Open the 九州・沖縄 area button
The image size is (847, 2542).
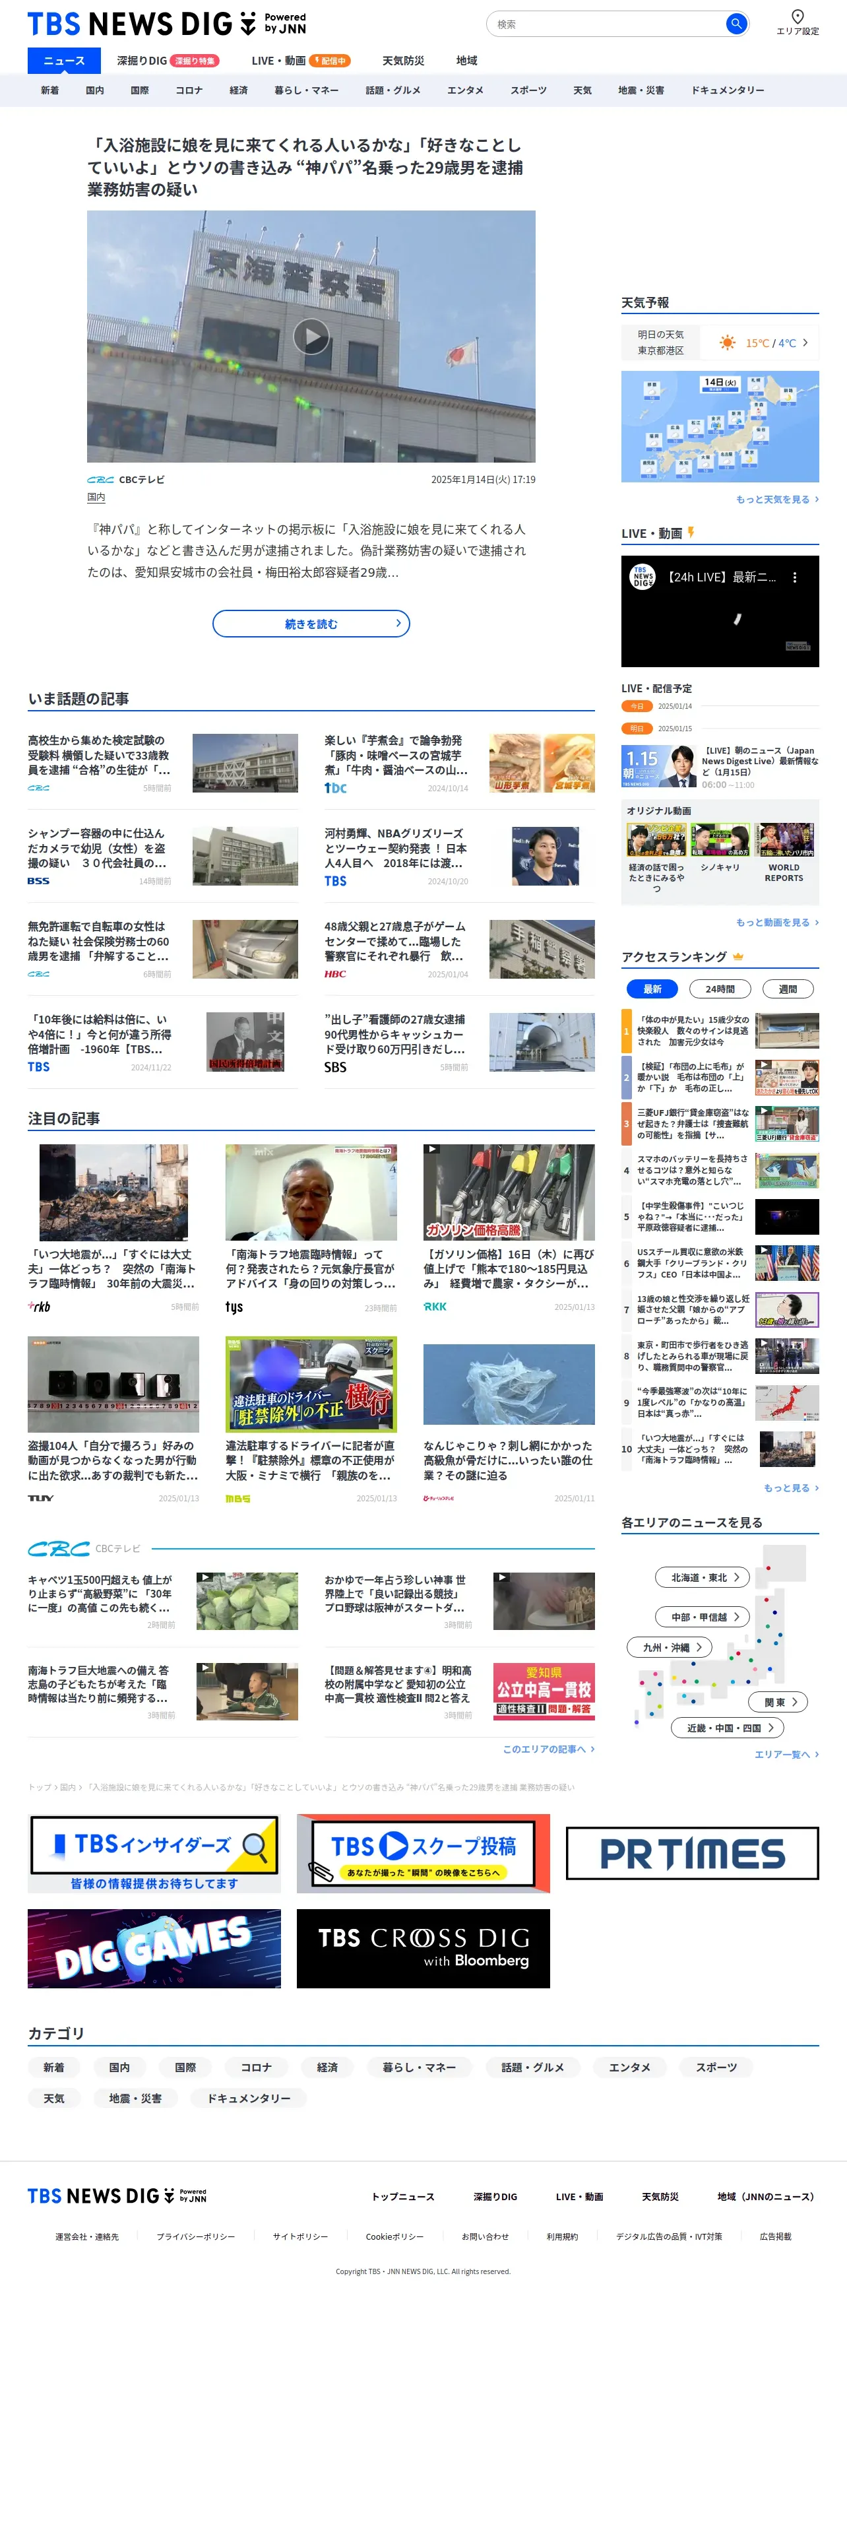pos(670,1647)
